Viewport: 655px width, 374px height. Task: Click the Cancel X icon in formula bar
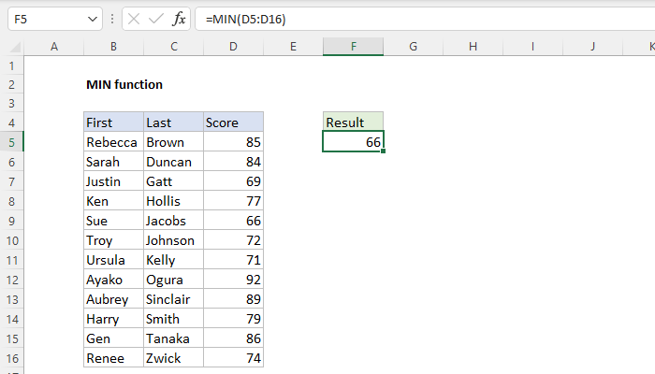136,19
